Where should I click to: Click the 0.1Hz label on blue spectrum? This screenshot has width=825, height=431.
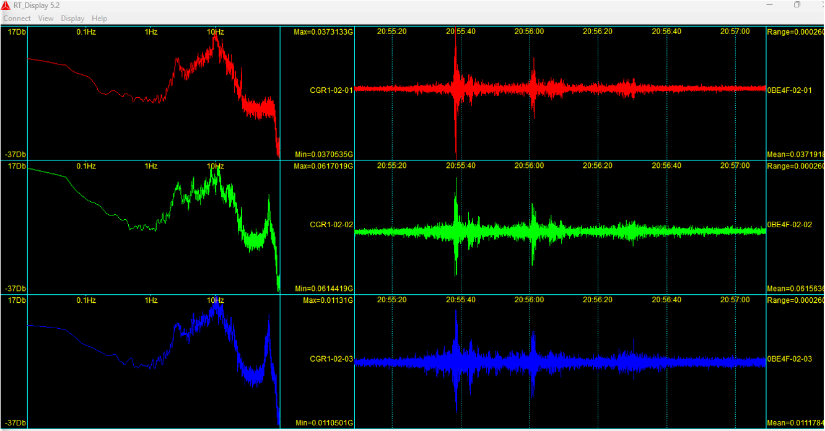click(86, 300)
